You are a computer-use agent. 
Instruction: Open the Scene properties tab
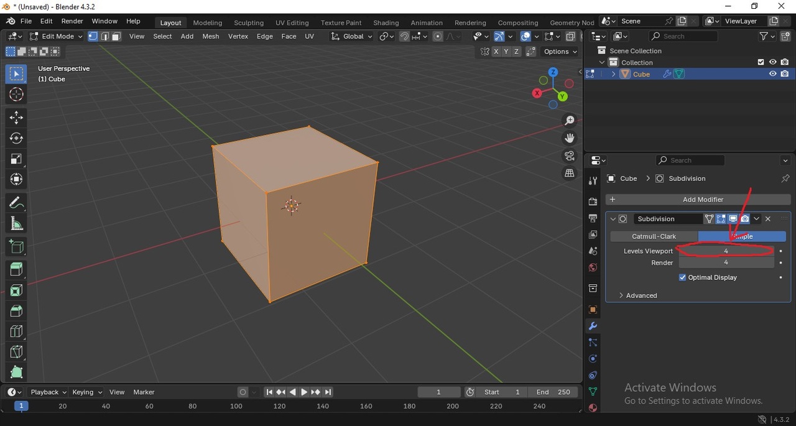(x=593, y=251)
